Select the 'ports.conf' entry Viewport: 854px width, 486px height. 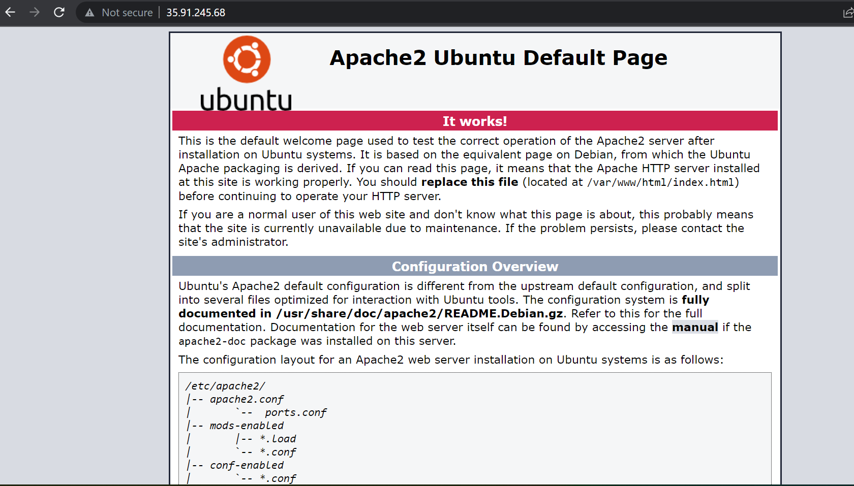point(295,412)
